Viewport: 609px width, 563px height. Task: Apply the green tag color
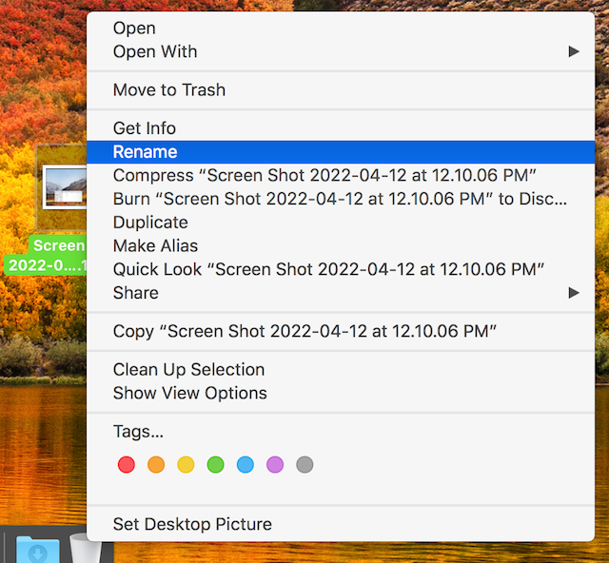215,465
